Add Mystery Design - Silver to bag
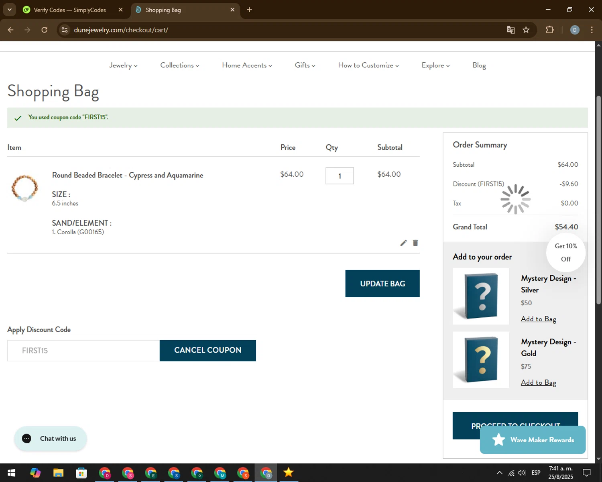The height and width of the screenshot is (482, 602). click(x=538, y=319)
